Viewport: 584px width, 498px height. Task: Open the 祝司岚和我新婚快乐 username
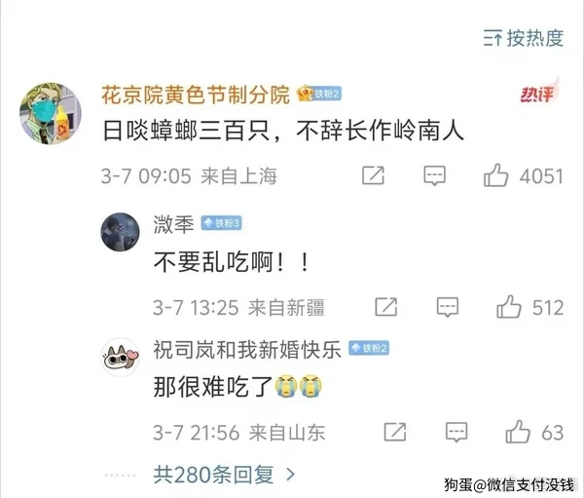coord(247,350)
